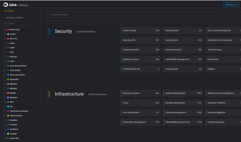Click the Bitsight vendor icon
Viewport: 241px width, 142px height.
coord(8,93)
